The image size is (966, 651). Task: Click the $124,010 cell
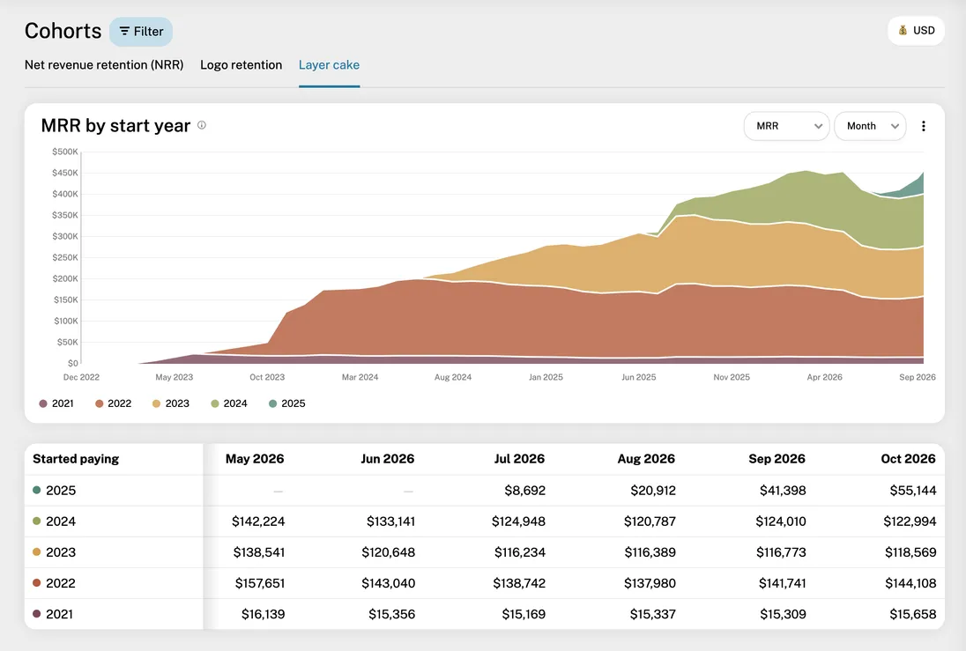tap(781, 521)
